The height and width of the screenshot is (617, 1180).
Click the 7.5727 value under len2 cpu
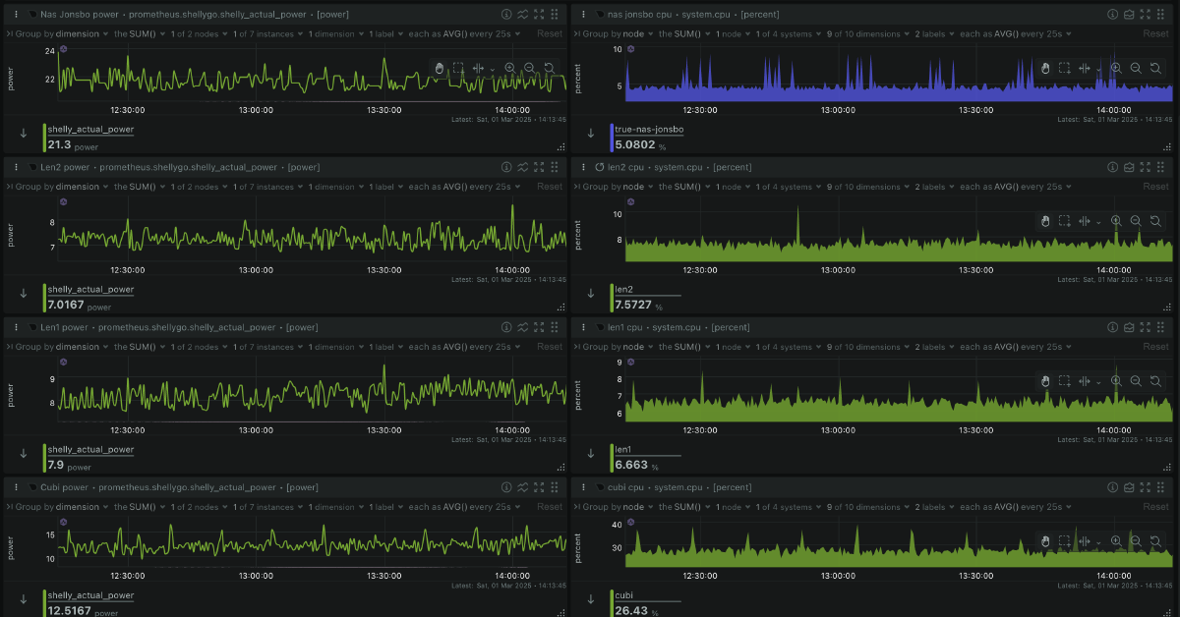tap(634, 305)
